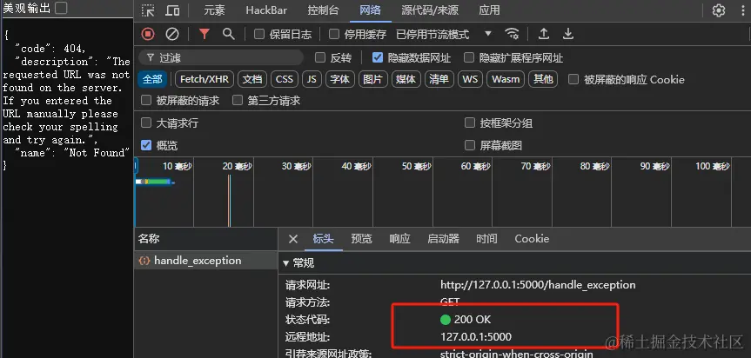Enable the 保留日志 checkbox
Viewport: 751px width, 358px height.
point(259,34)
